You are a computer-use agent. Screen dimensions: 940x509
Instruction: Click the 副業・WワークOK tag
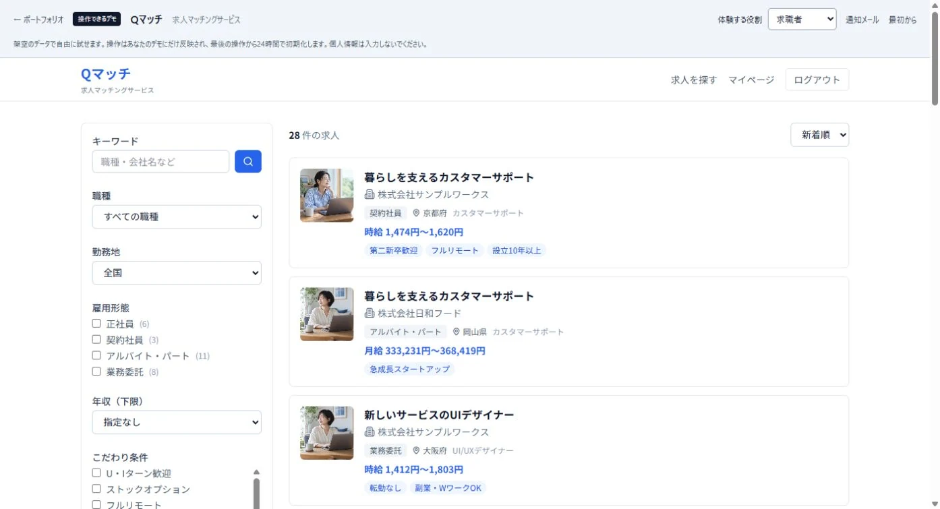point(448,488)
